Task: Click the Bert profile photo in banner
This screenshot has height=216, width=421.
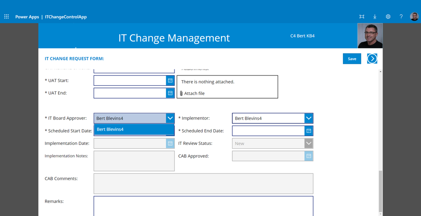Action: pyautogui.click(x=370, y=36)
